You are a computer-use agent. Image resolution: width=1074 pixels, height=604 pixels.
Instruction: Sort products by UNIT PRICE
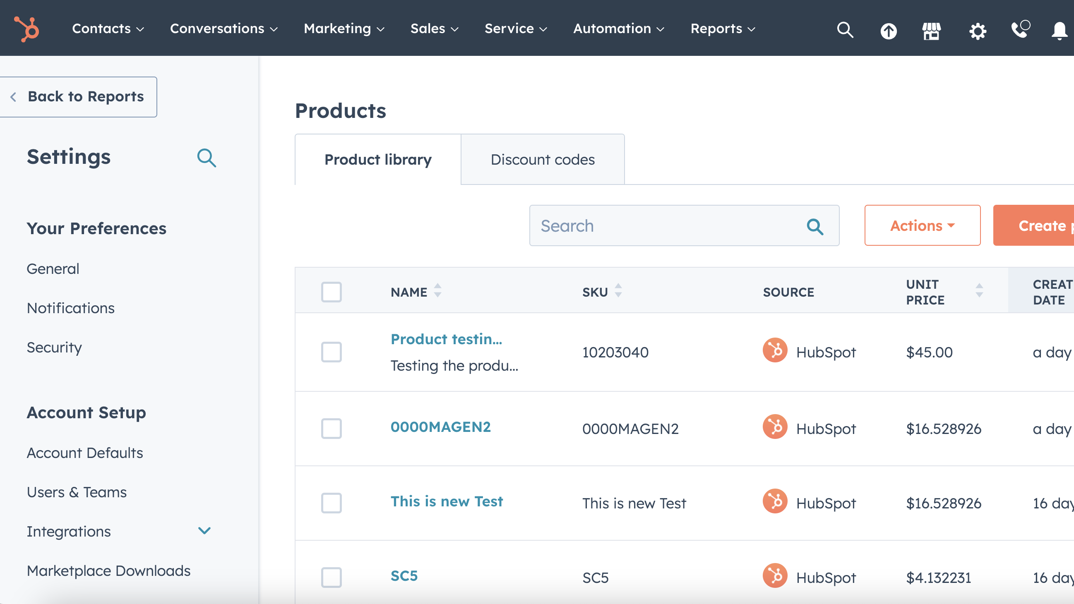(x=979, y=292)
